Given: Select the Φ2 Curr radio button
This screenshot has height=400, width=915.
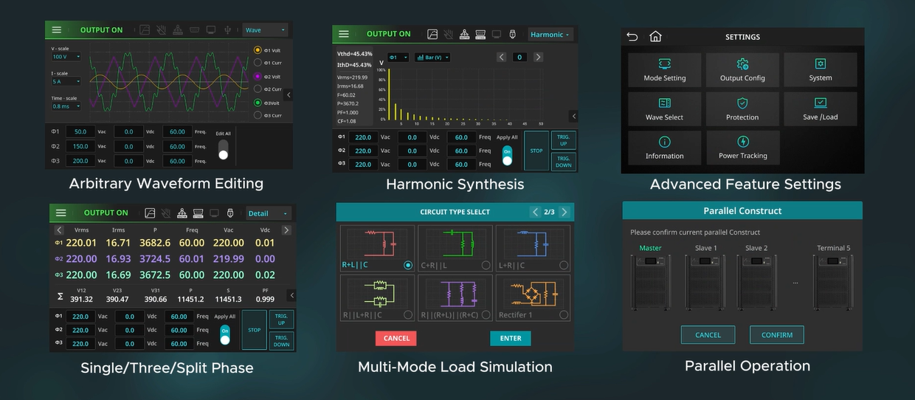Looking at the screenshot, I should pos(258,89).
